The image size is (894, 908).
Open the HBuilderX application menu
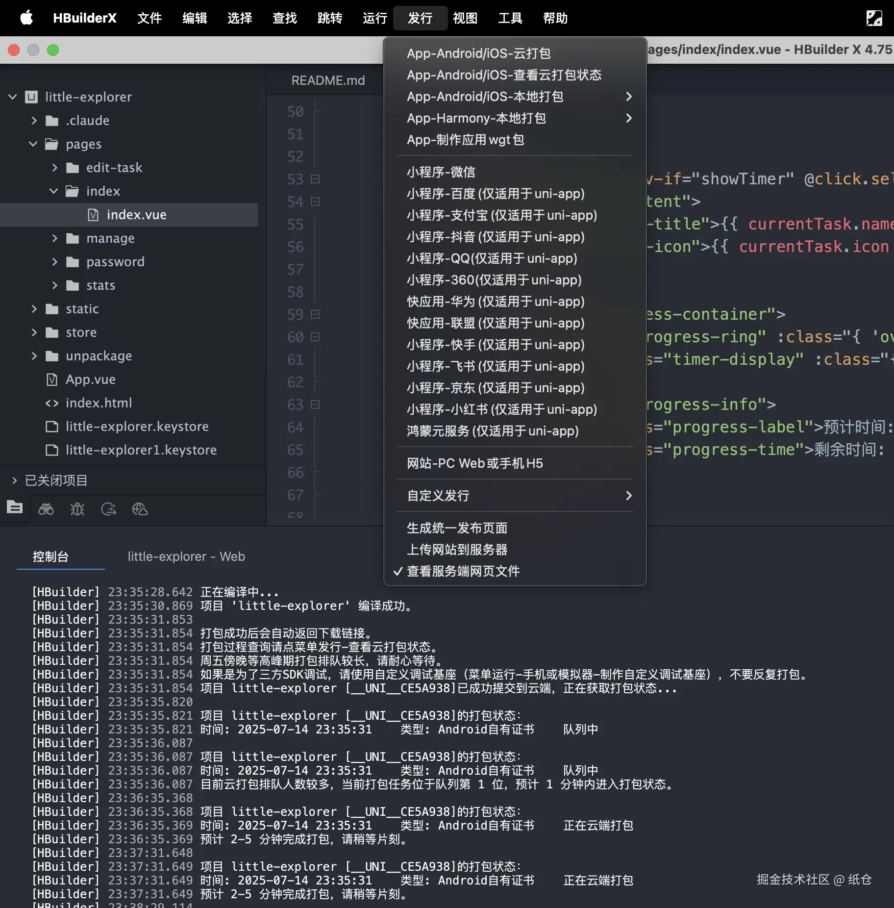85,18
